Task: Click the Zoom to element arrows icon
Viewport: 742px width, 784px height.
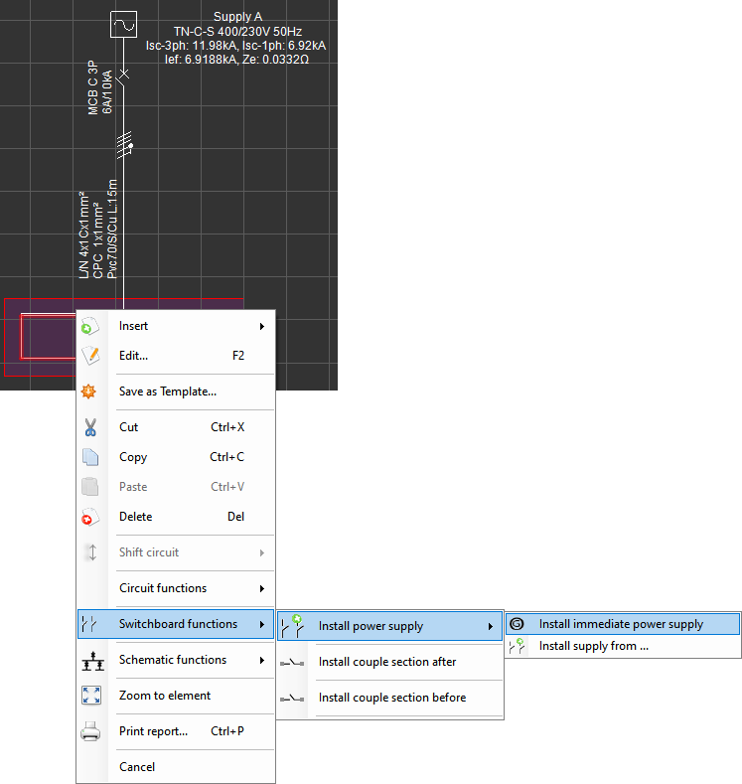Action: pos(91,696)
